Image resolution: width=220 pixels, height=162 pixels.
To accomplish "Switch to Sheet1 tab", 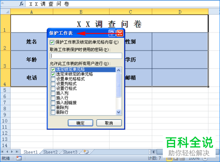I will click(x=30, y=152).
